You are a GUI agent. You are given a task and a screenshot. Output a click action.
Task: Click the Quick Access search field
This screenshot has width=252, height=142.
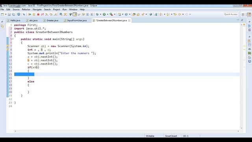(x=231, y=14)
